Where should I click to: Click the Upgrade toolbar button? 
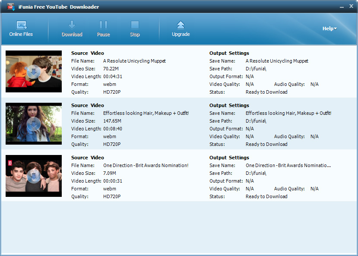pyautogui.click(x=181, y=29)
